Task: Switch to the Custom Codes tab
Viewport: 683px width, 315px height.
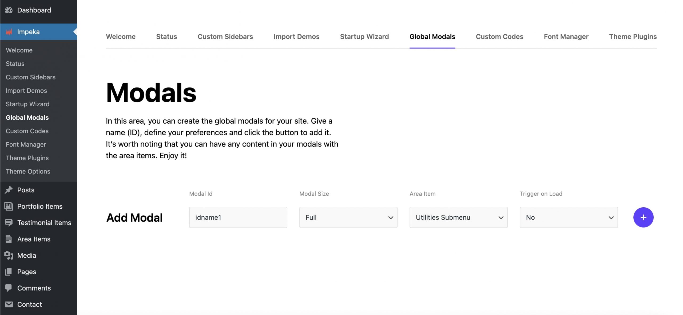Action: pos(499,37)
